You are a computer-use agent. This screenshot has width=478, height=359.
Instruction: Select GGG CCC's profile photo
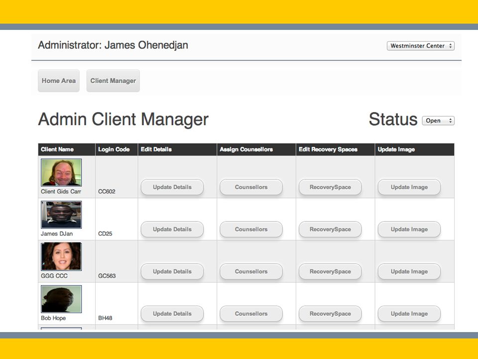tap(61, 256)
